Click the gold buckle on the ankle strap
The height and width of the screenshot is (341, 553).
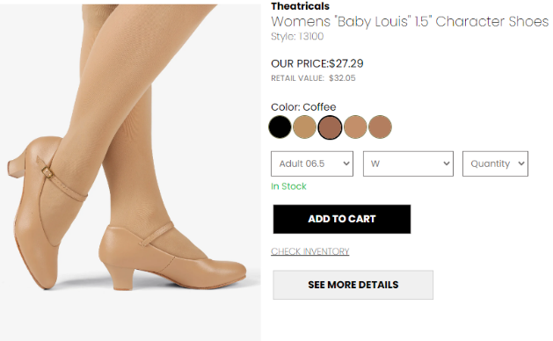pos(47,172)
